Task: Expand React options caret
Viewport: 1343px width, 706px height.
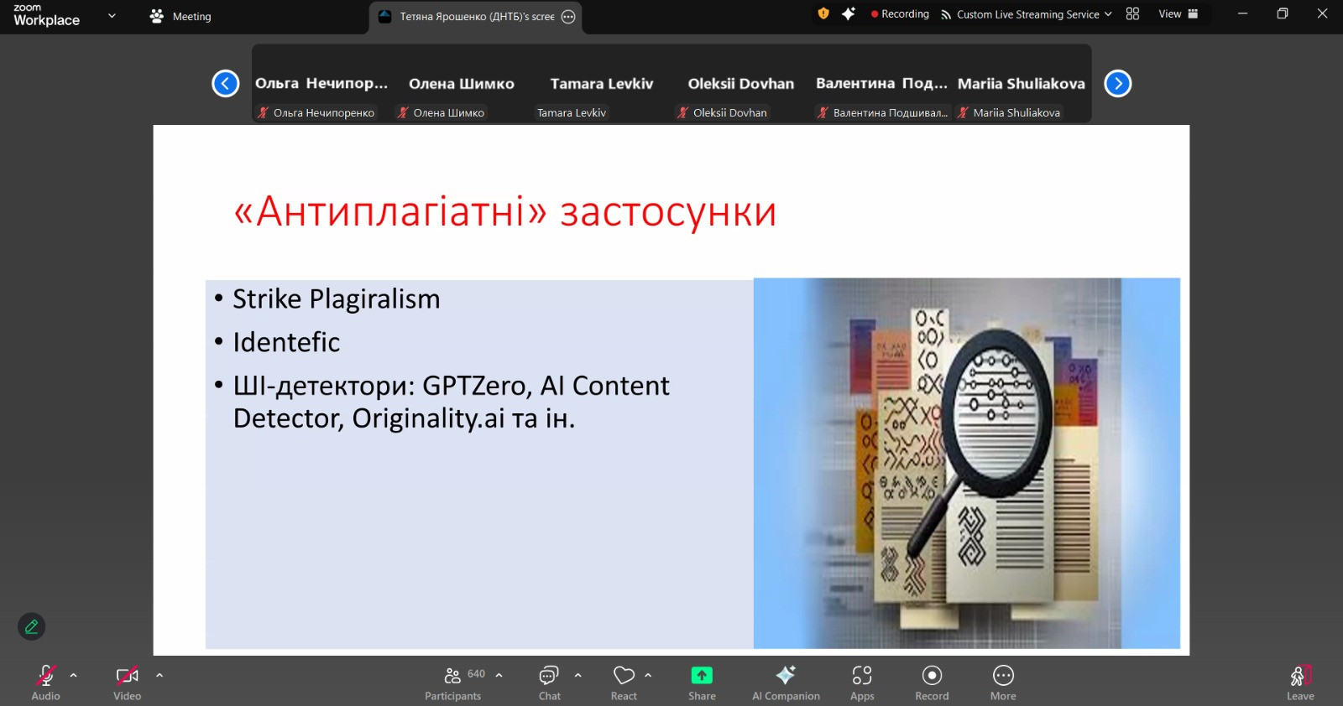Action: click(x=648, y=675)
